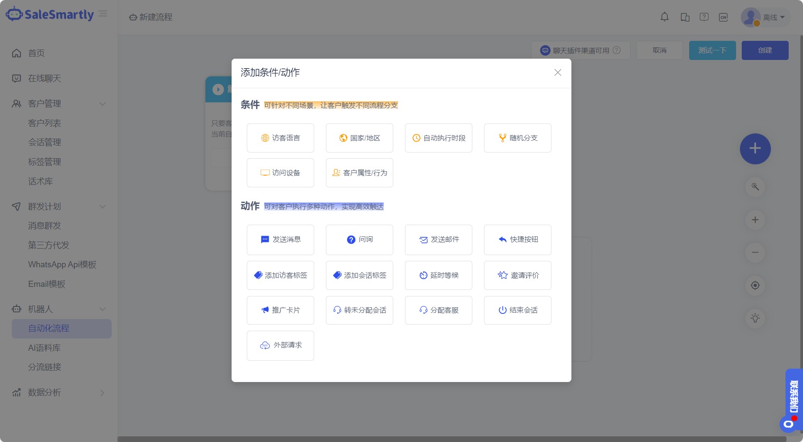Click the blue plus add node button
The width and height of the screenshot is (803, 442).
pyautogui.click(x=755, y=149)
